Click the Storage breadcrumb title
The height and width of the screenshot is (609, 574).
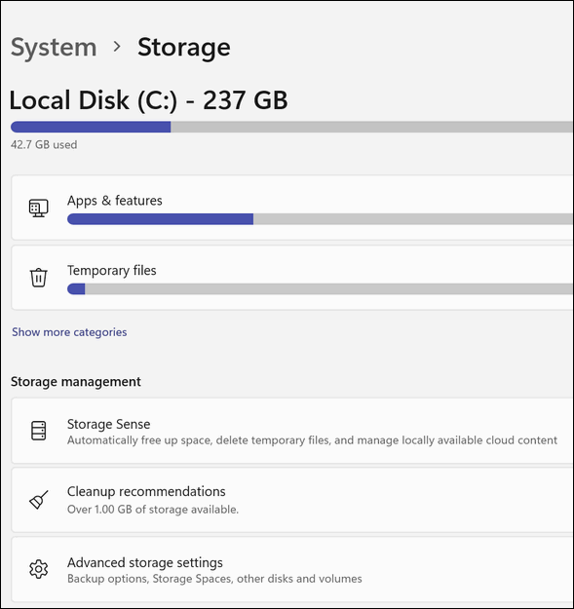pyautogui.click(x=183, y=48)
